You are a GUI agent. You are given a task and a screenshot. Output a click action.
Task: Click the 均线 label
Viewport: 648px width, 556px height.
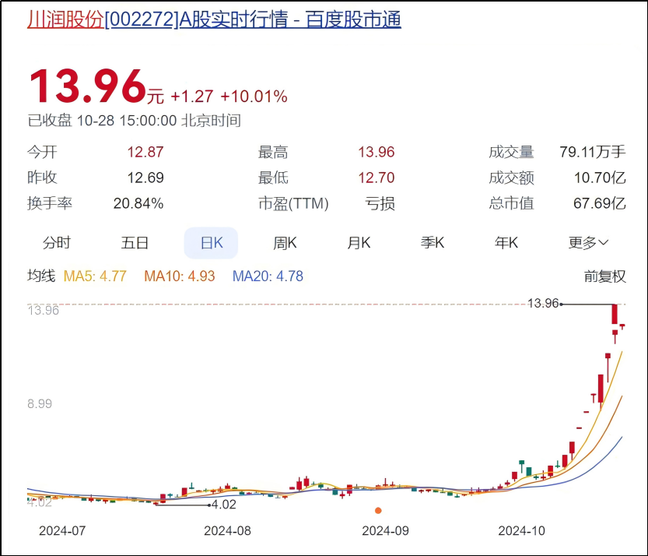coord(41,276)
